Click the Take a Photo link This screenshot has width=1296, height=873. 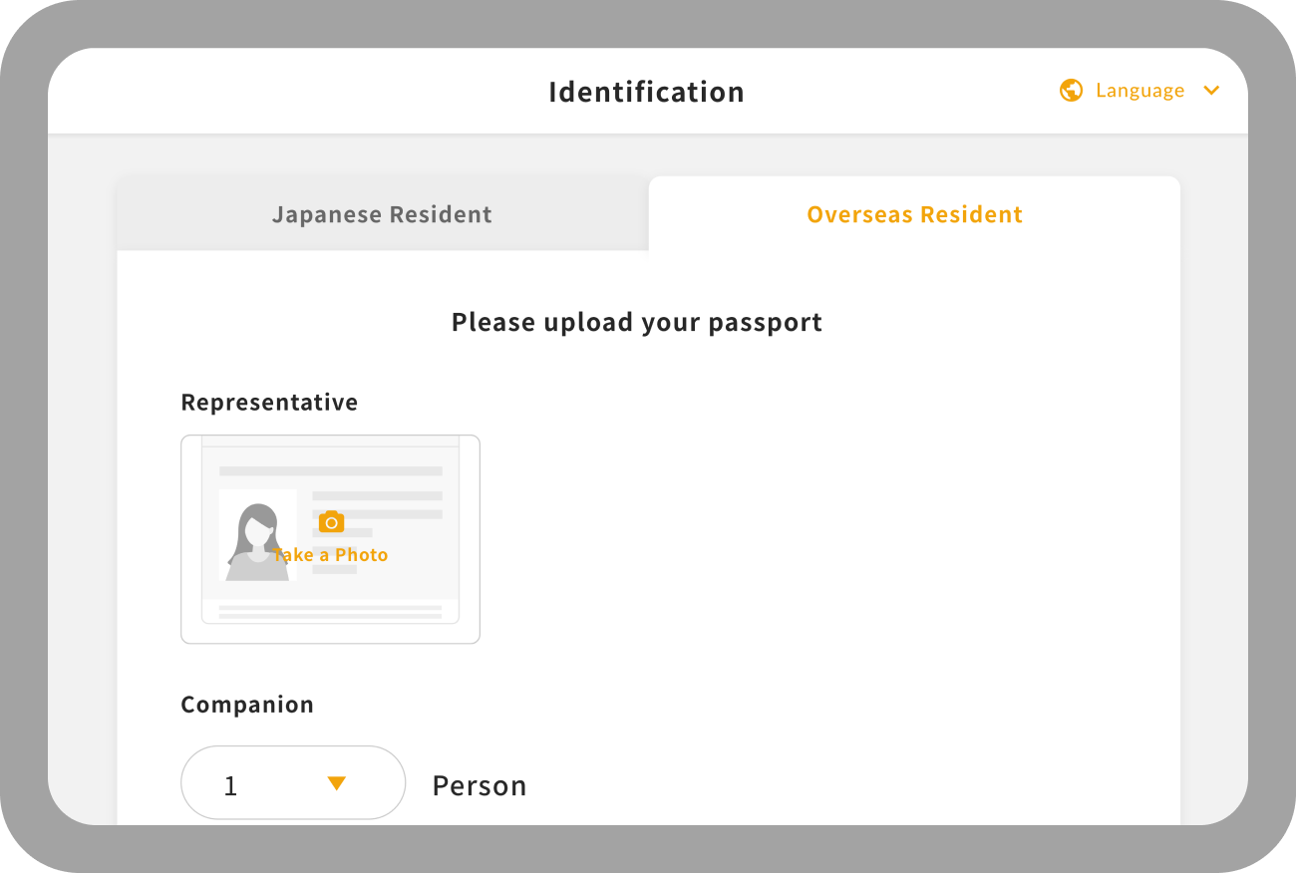pyautogui.click(x=331, y=555)
